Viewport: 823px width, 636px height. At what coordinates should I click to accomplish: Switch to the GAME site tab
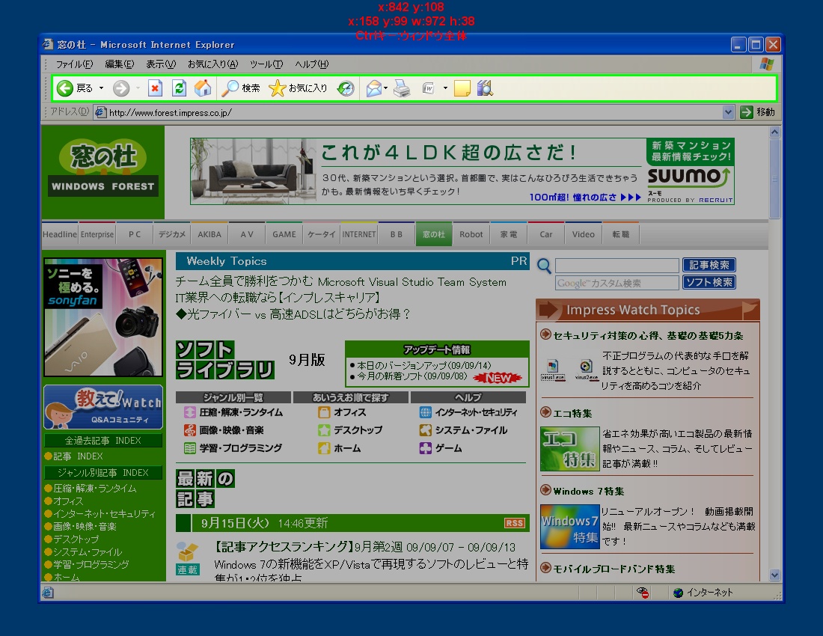point(284,234)
